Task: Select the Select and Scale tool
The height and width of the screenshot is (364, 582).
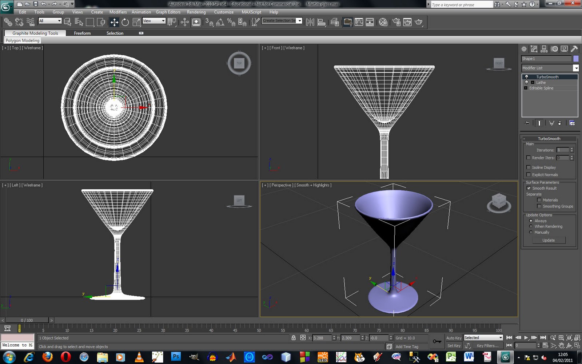Action: (x=136, y=22)
